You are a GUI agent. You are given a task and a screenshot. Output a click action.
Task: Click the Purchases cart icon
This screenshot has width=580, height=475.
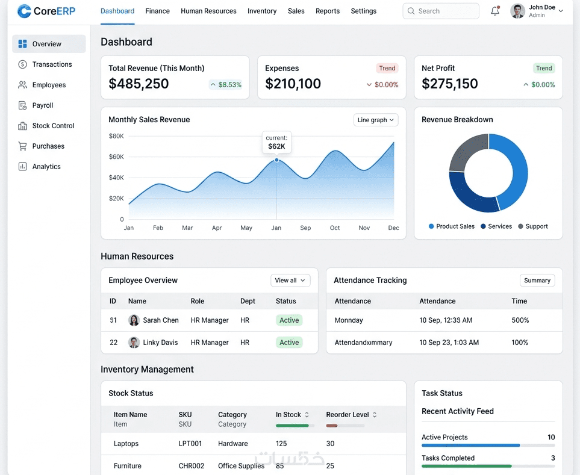coord(22,146)
